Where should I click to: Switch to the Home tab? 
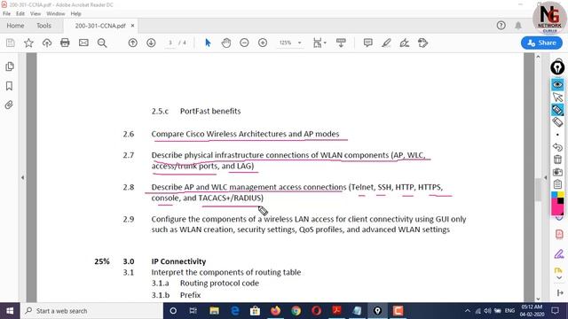click(15, 26)
